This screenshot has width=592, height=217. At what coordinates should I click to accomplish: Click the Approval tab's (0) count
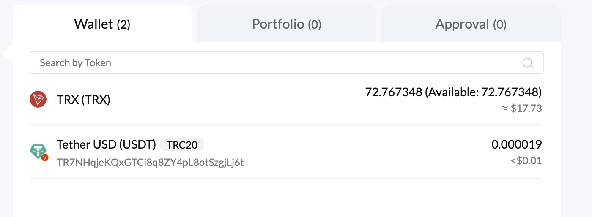(500, 24)
